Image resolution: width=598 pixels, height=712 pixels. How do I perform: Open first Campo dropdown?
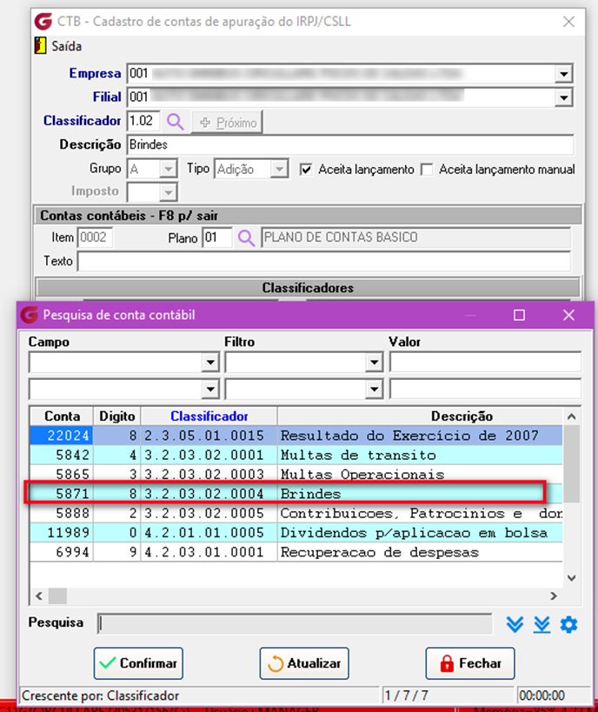(x=210, y=363)
